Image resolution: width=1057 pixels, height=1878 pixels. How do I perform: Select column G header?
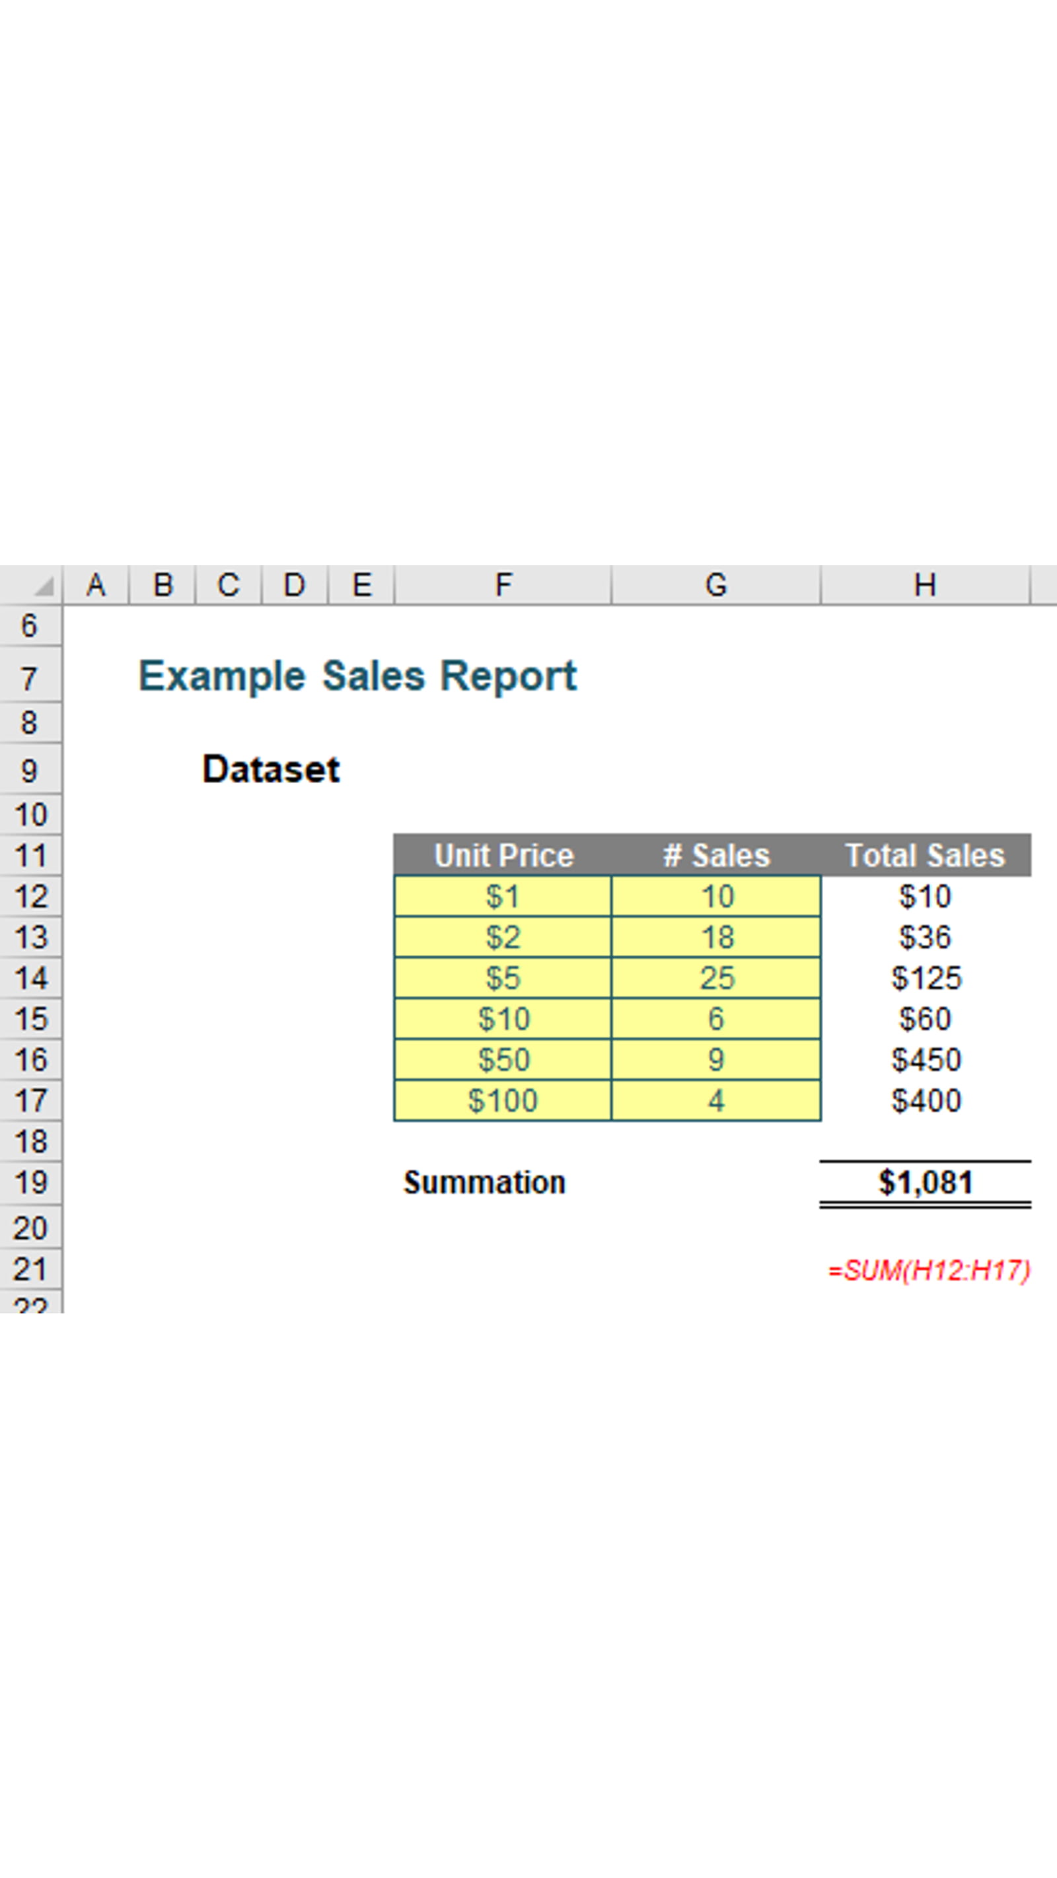point(715,584)
